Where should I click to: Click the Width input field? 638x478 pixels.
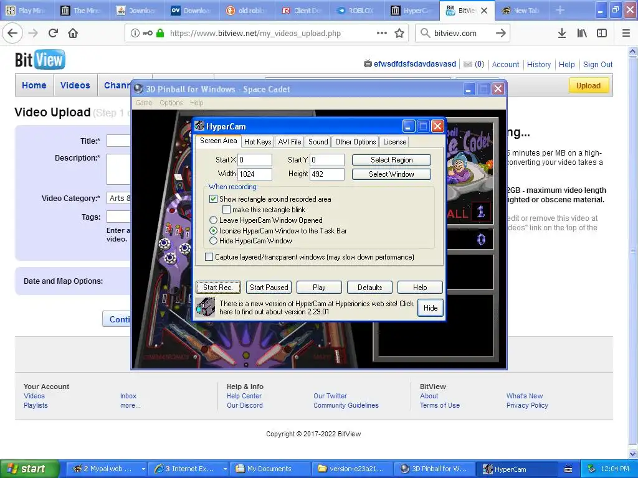point(255,174)
